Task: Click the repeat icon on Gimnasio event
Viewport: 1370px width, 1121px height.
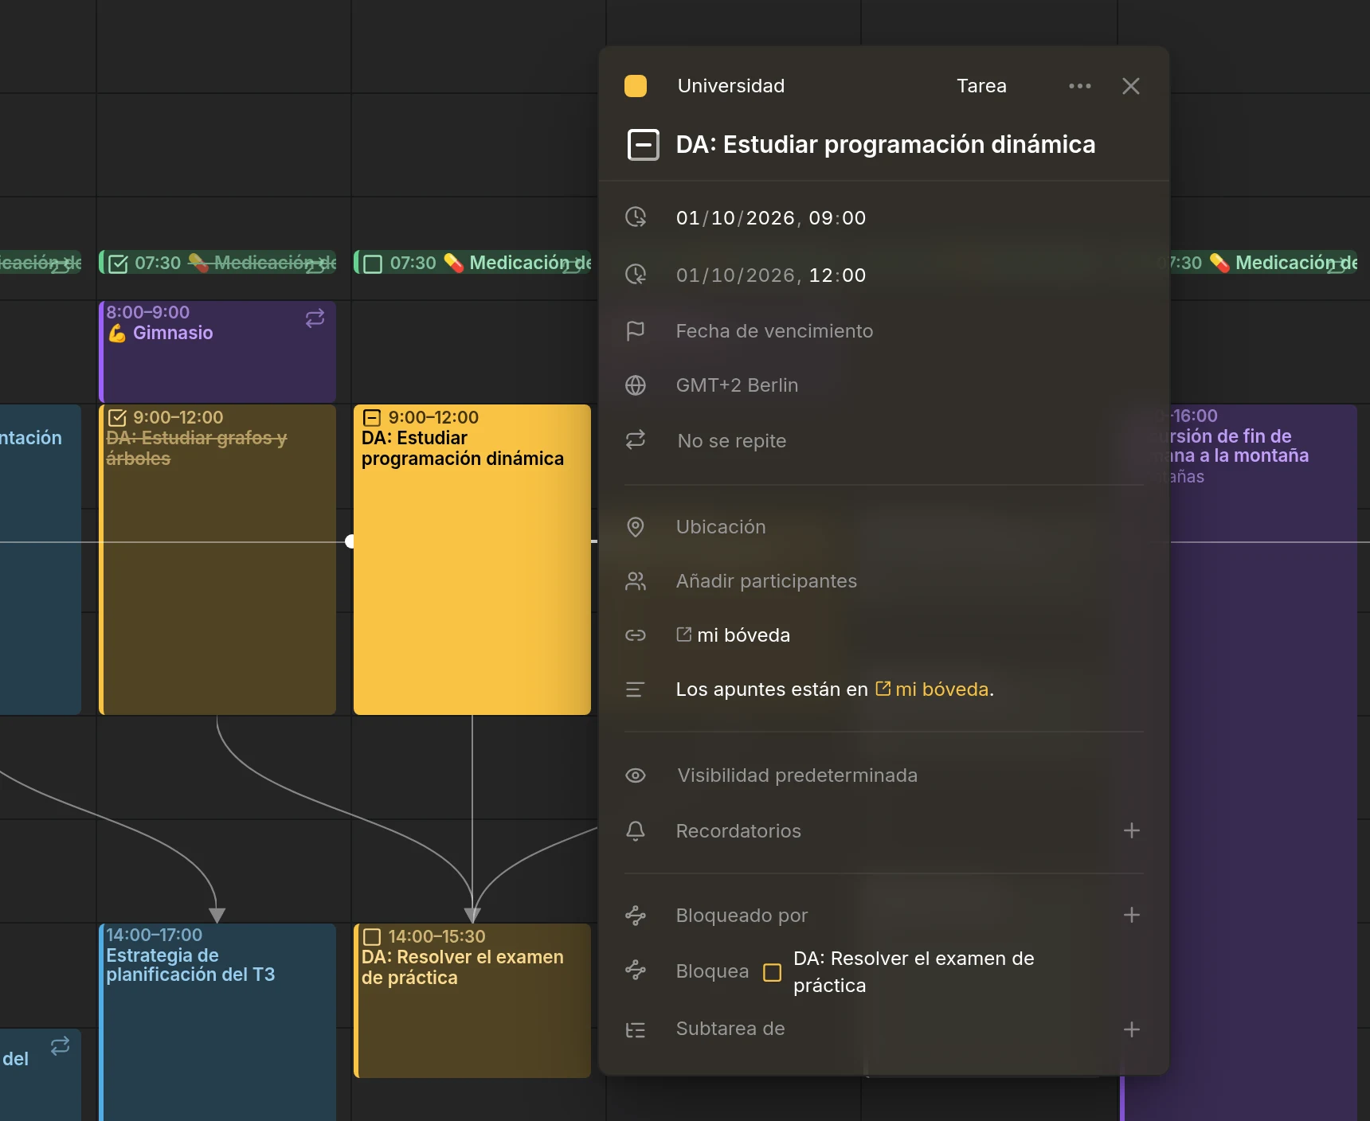Action: pyautogui.click(x=315, y=318)
